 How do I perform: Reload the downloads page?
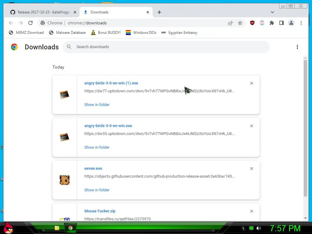pyautogui.click(x=30, y=23)
